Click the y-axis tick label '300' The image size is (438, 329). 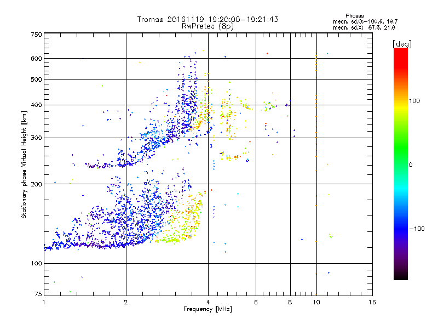36,138
